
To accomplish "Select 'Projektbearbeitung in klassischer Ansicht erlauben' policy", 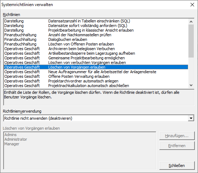I will pyautogui.click(x=96, y=30).
